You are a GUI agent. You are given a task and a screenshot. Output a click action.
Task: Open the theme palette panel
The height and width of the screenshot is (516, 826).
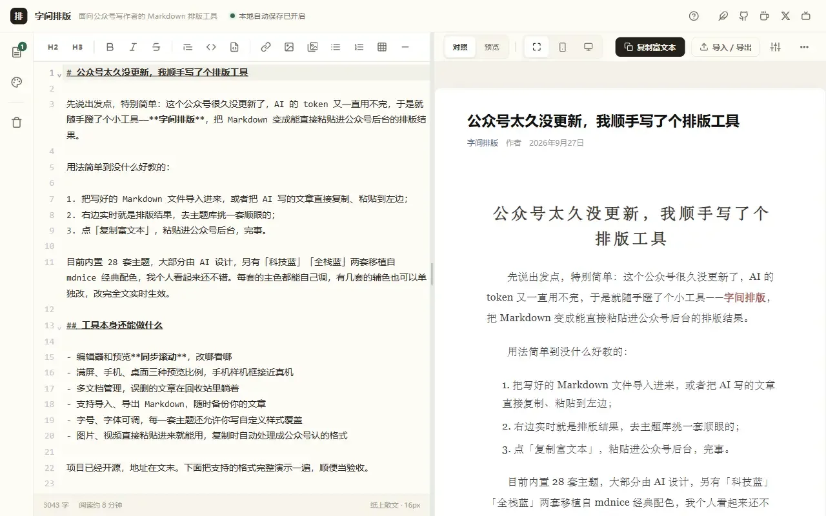pos(17,82)
